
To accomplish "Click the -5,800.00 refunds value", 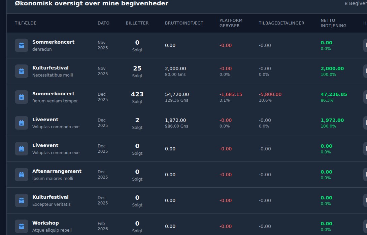I will tap(270, 95).
